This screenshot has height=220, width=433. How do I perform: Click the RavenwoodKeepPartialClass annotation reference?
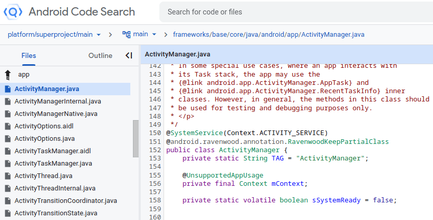point(339,141)
